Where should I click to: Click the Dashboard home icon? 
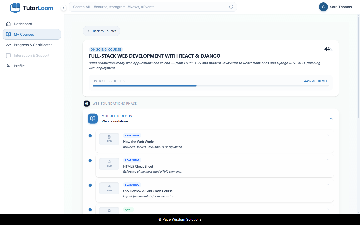coord(8,24)
